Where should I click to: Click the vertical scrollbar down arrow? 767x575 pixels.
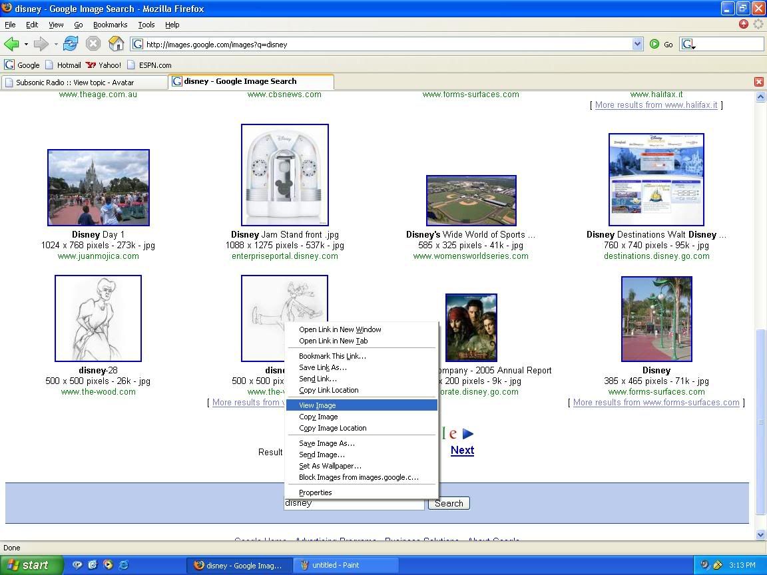click(x=760, y=534)
